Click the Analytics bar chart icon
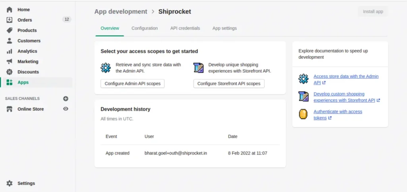407x192 pixels. point(10,51)
